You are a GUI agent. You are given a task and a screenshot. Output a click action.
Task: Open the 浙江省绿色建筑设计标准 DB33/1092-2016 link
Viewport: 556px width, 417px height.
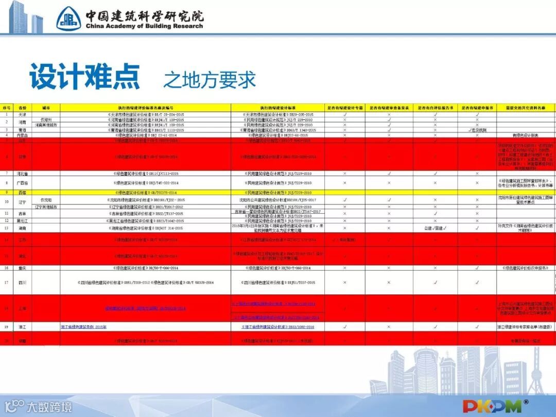point(277,327)
